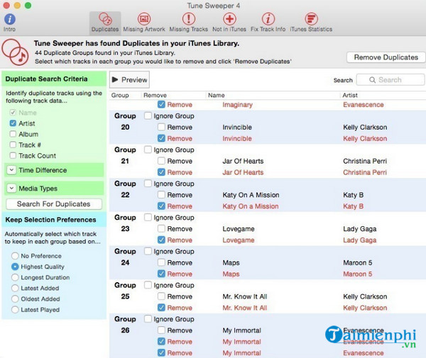Open the iTunes Statistics icon
Viewport: 426px width, 358px height.
pyautogui.click(x=311, y=18)
